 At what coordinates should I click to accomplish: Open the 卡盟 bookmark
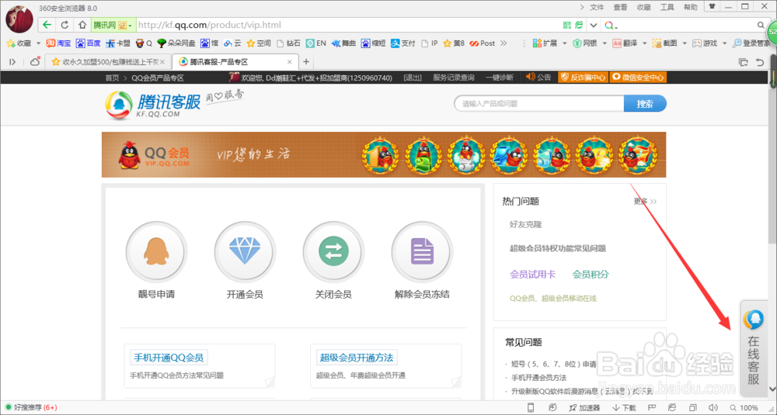[x=118, y=43]
